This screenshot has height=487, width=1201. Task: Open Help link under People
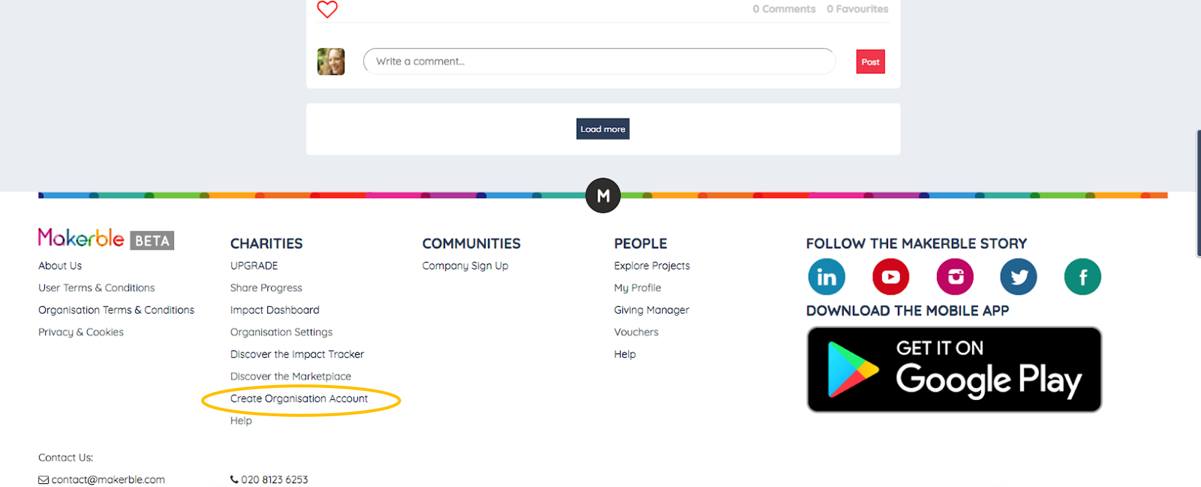tap(625, 354)
